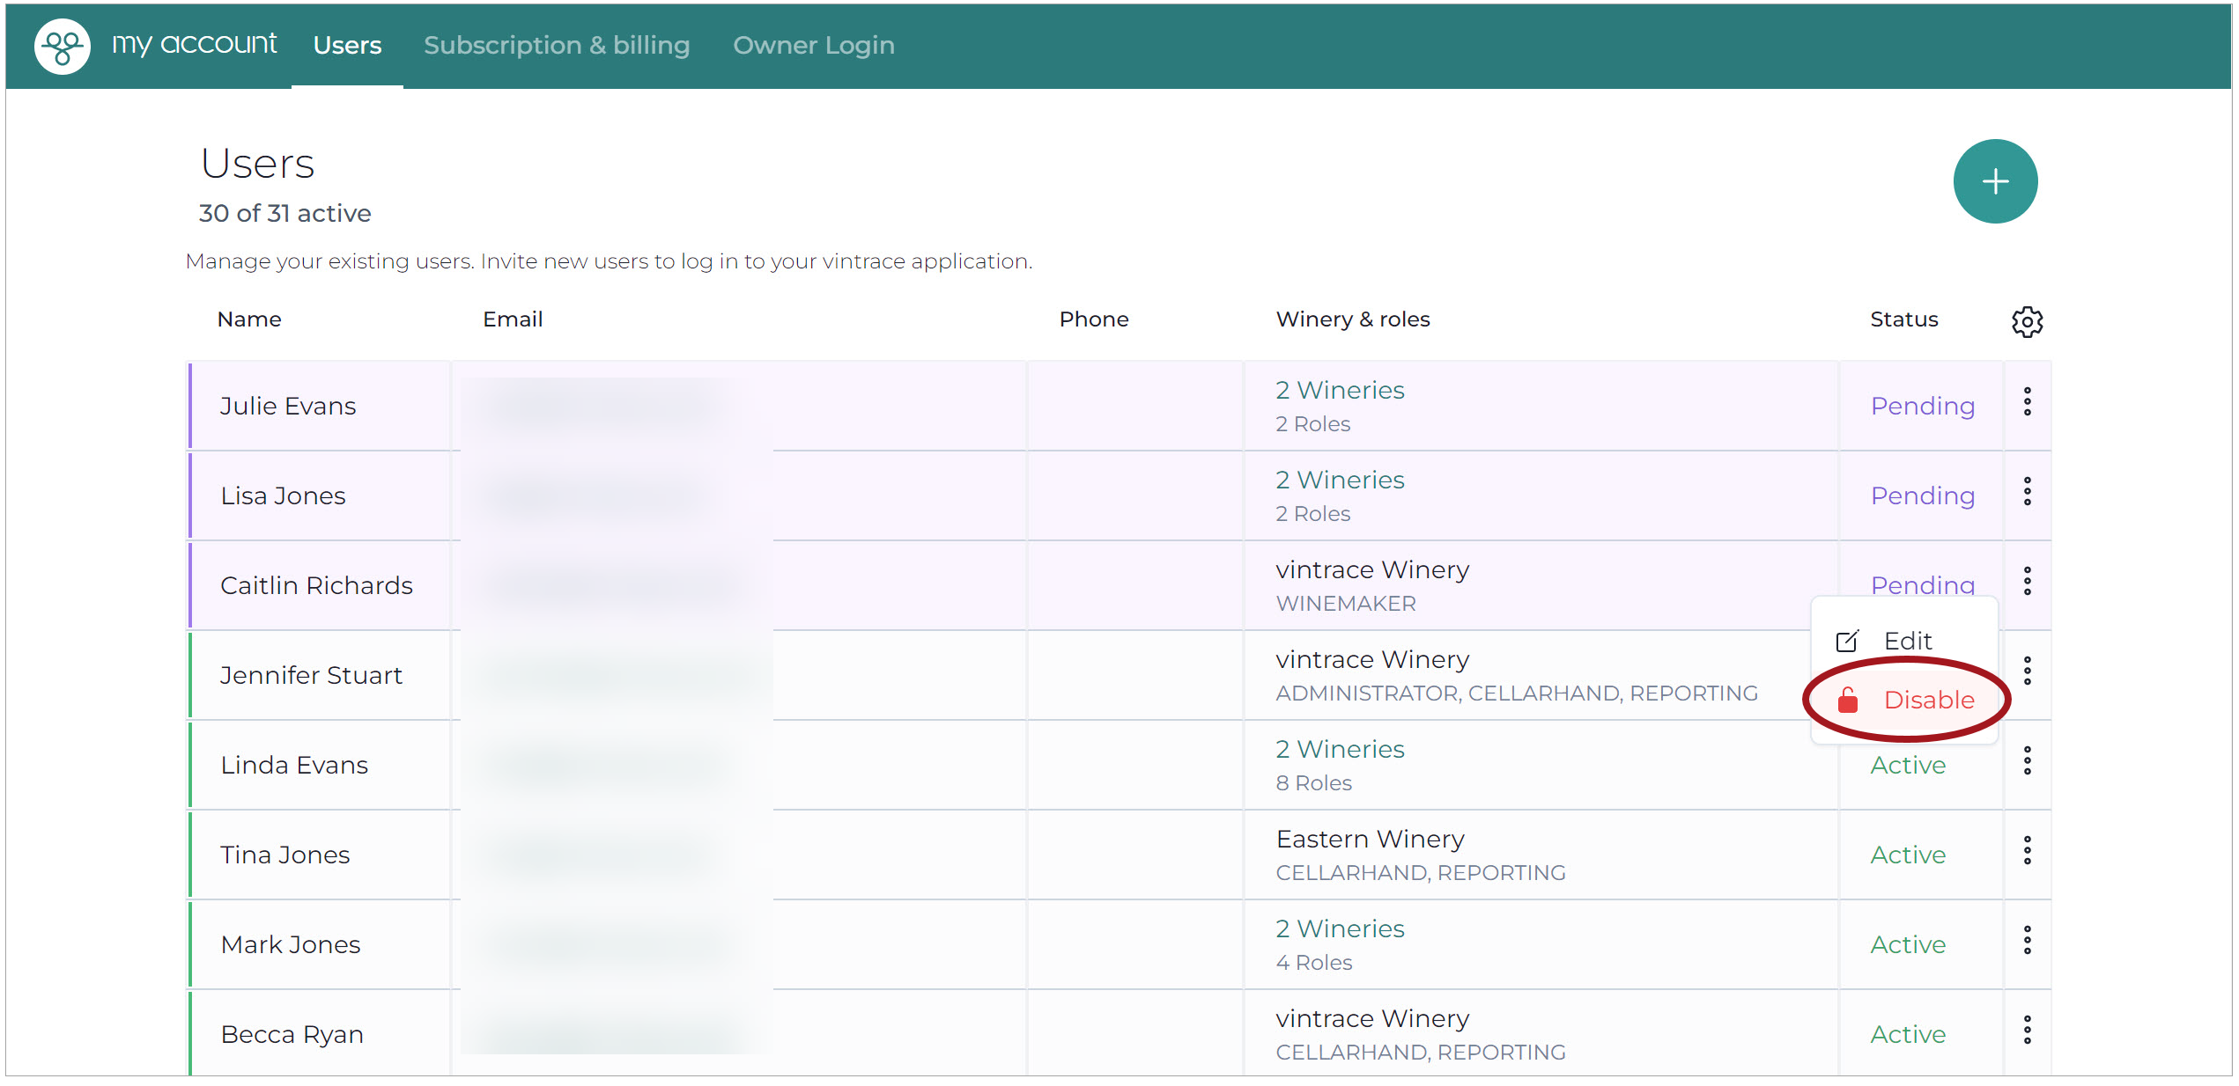This screenshot has height=1086, width=2239.
Task: Click Lisa Jones Pending status
Action: click(1922, 496)
